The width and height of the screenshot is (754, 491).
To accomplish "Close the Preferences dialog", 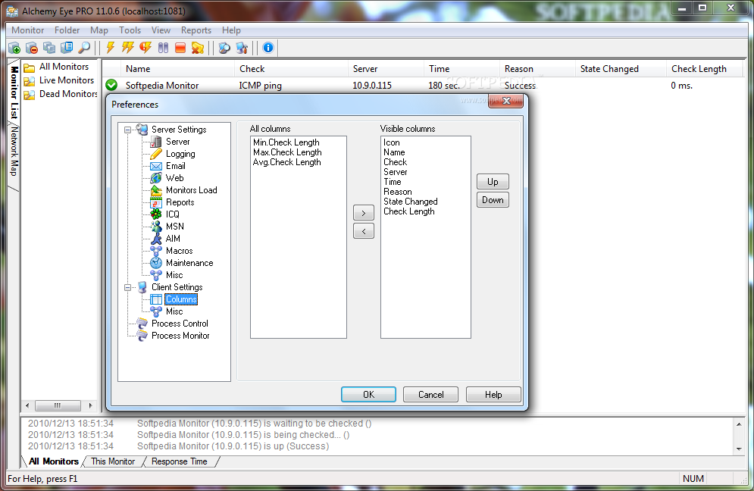I will pyautogui.click(x=506, y=101).
